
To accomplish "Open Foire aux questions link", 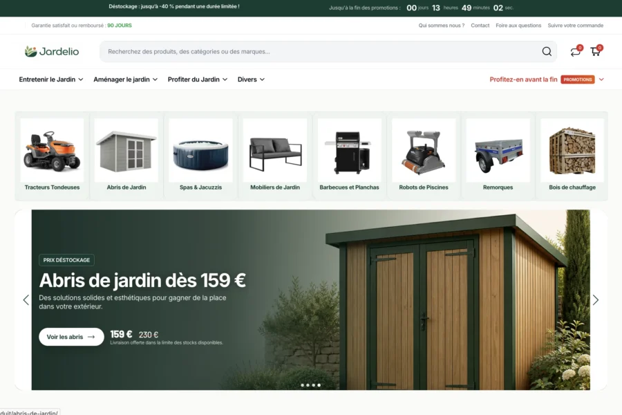I will click(518, 26).
